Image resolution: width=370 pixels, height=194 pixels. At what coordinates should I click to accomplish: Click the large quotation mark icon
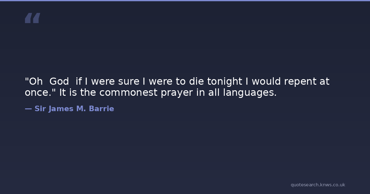click(x=32, y=18)
